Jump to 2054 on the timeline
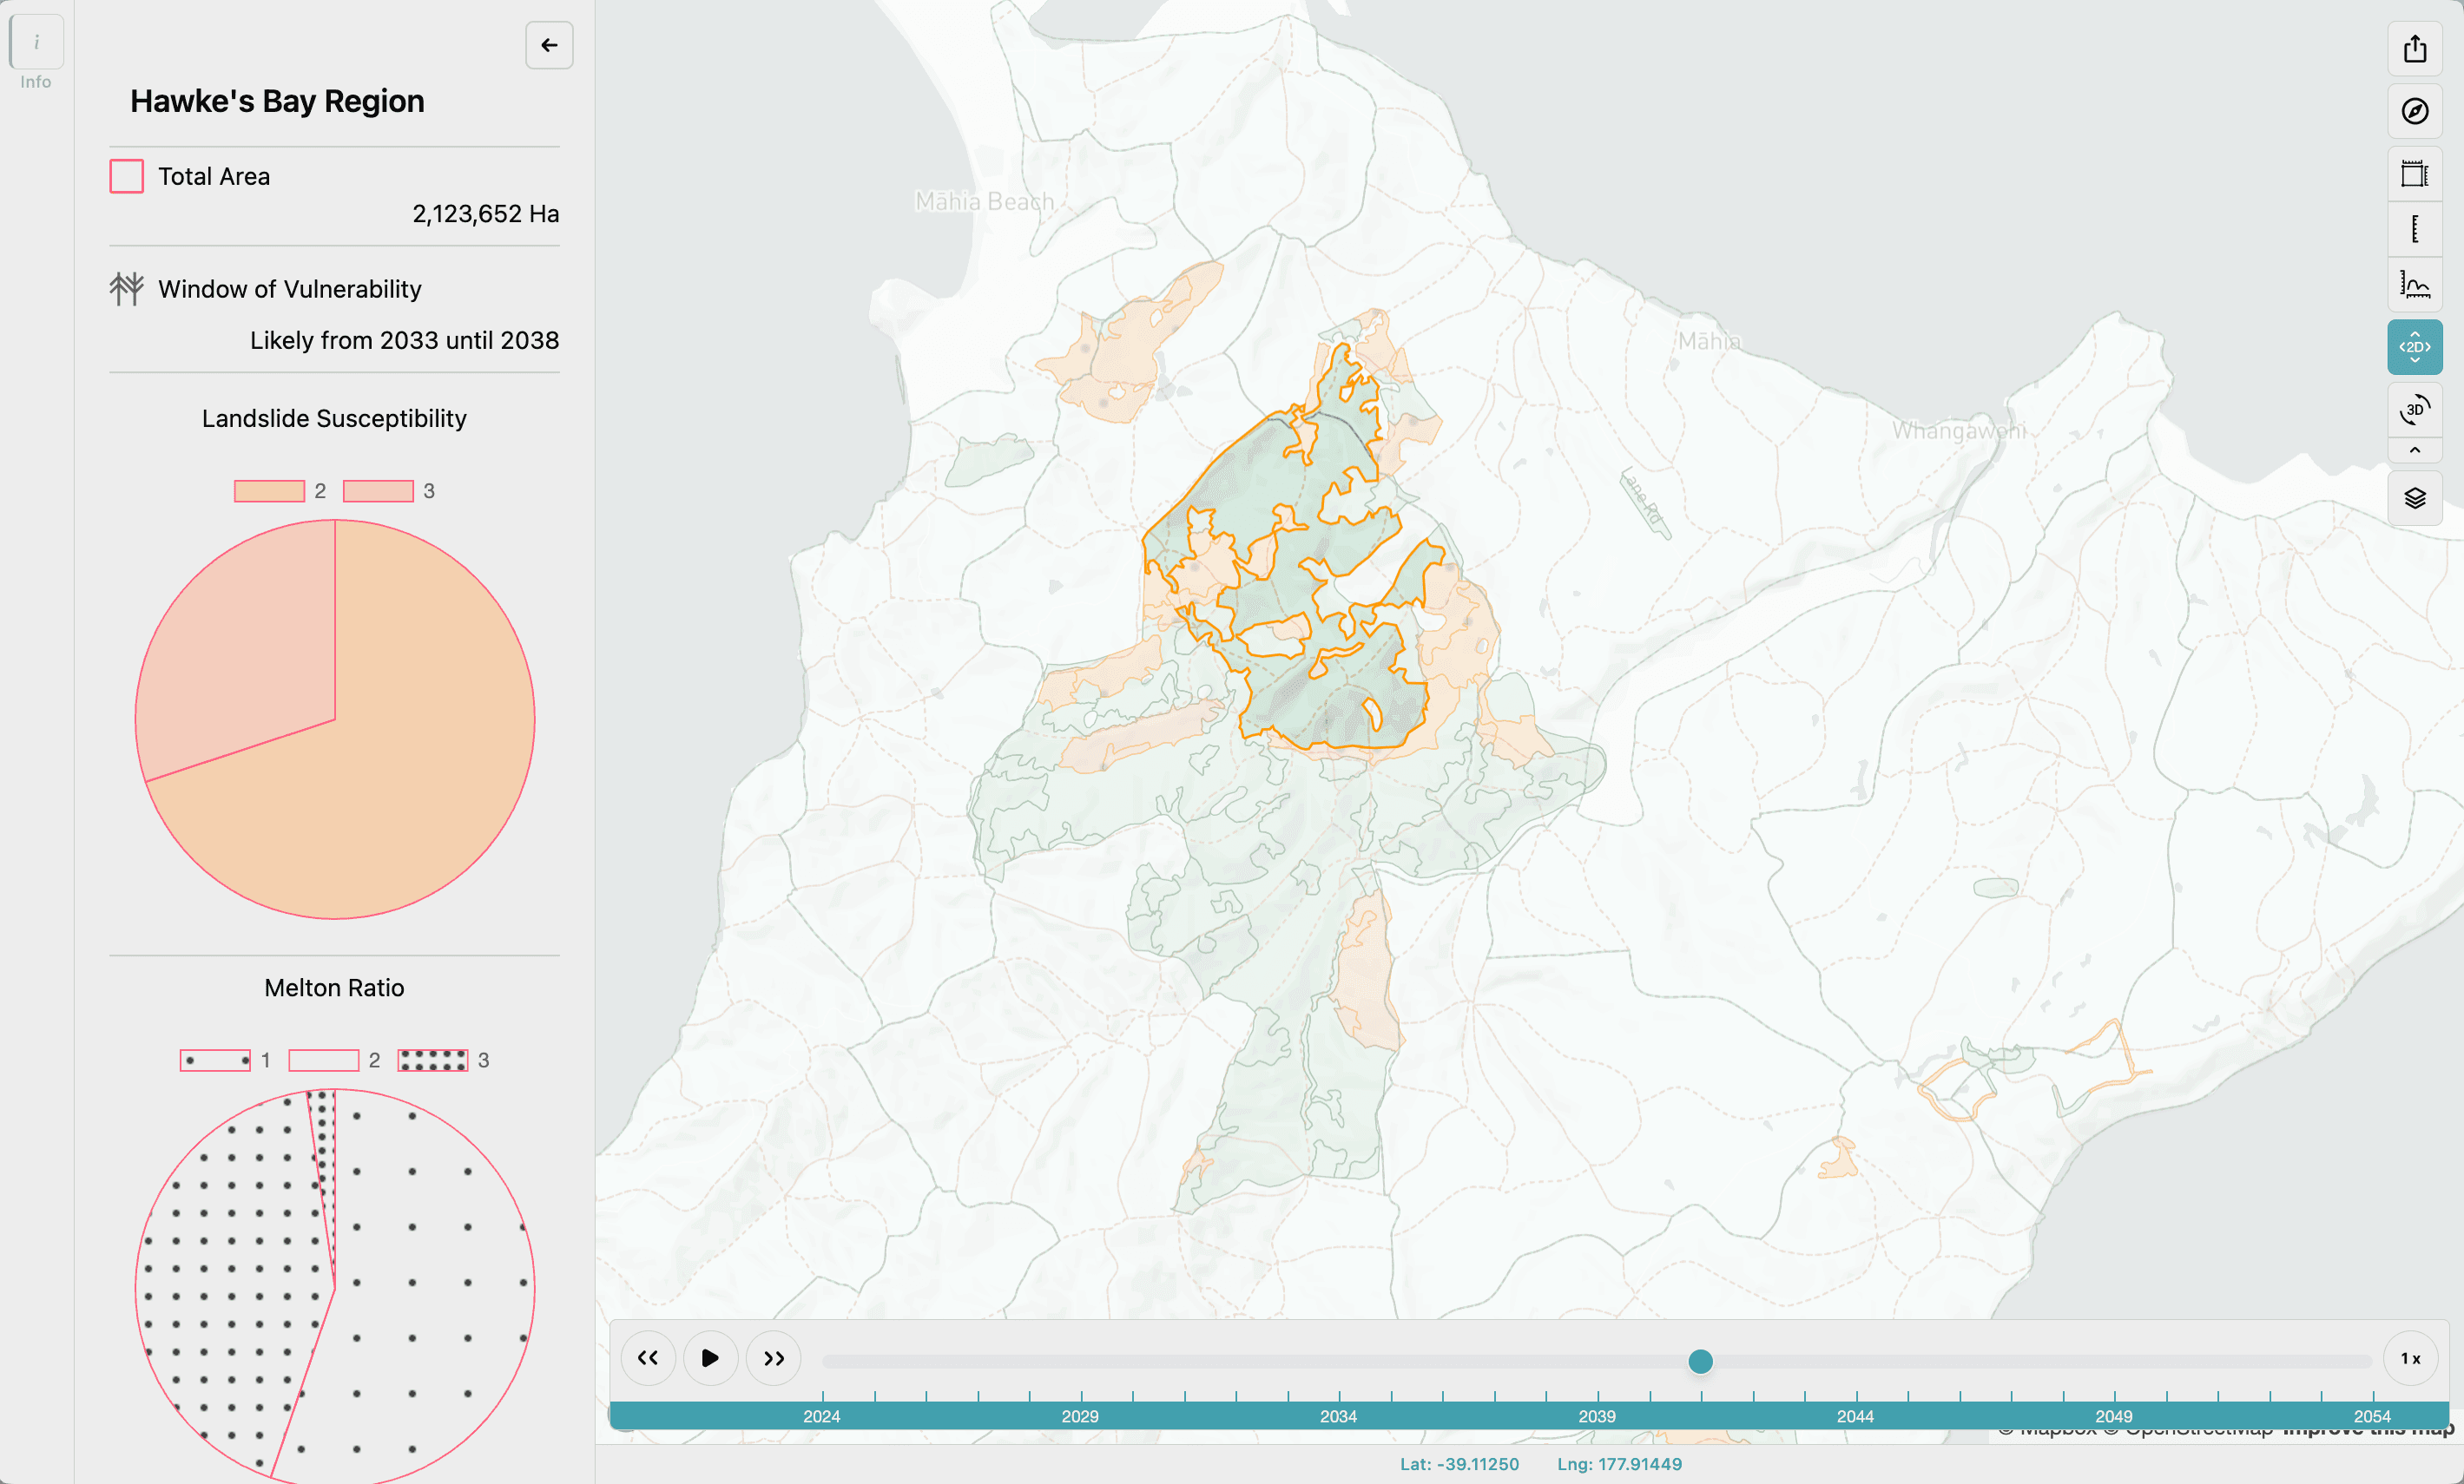The image size is (2464, 1484). tap(2372, 1416)
